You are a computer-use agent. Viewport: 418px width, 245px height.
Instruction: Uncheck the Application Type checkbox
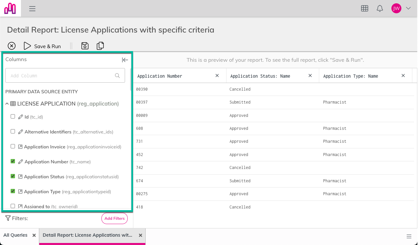click(13, 191)
